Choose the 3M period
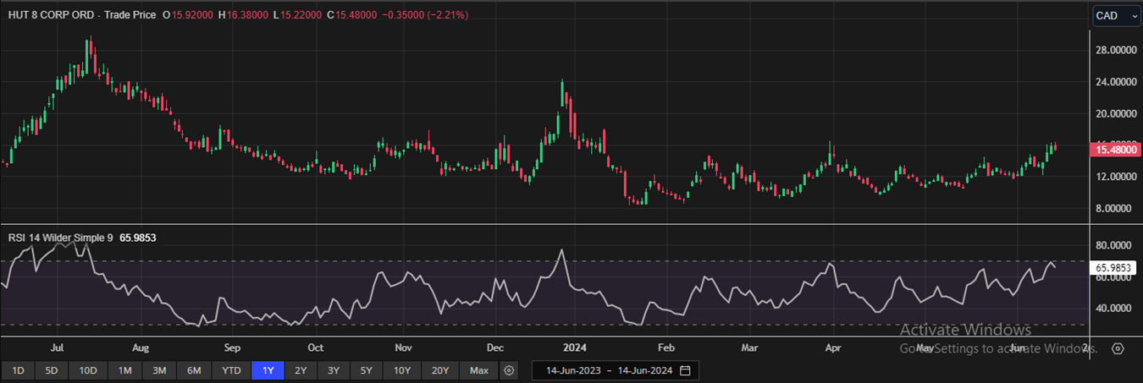 (159, 370)
